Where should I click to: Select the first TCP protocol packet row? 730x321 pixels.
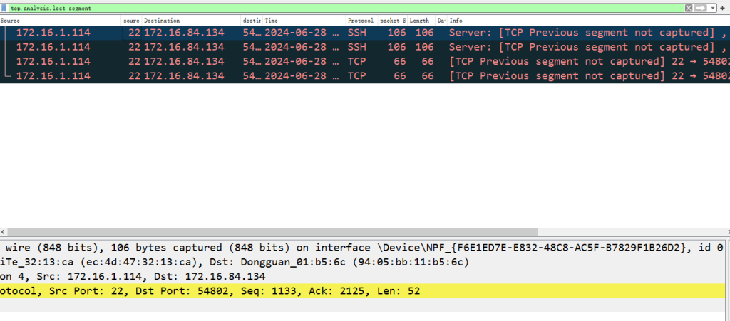click(x=285, y=61)
